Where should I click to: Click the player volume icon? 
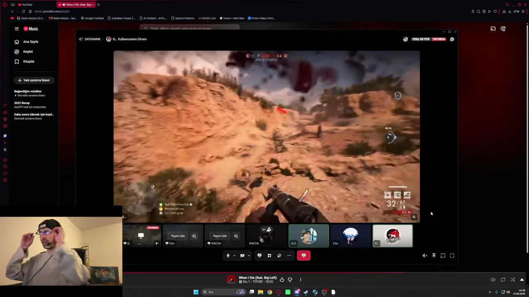[493, 280]
